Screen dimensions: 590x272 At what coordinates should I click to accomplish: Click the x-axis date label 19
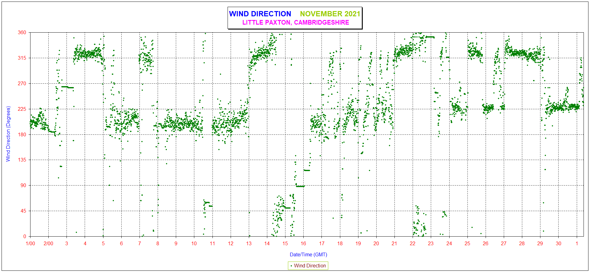[358, 243]
